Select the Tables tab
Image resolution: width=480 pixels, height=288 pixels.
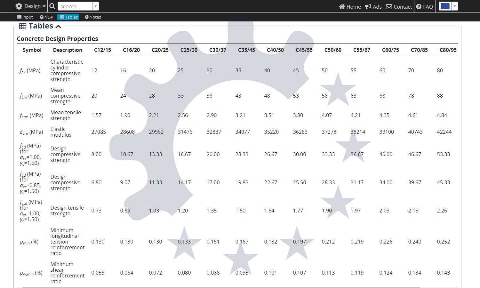coord(68,17)
